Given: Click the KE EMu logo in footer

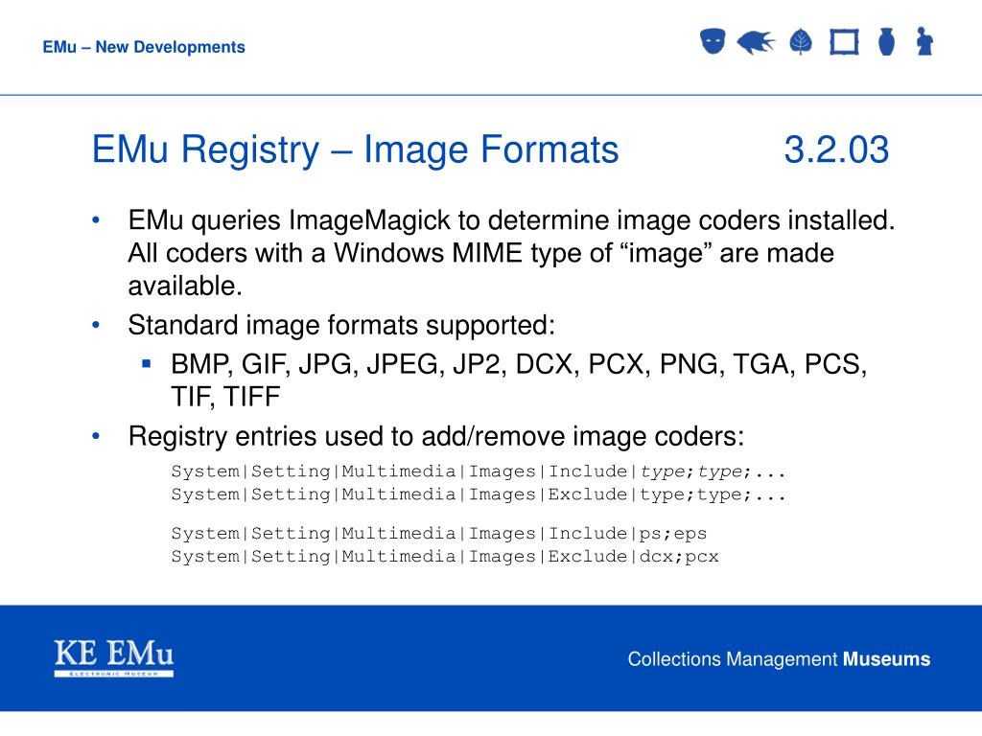Looking at the screenshot, I should pyautogui.click(x=114, y=657).
